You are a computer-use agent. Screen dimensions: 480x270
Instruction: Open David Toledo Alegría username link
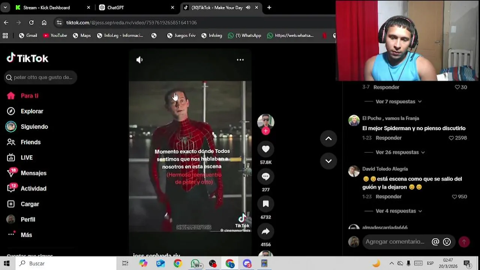[x=385, y=169]
